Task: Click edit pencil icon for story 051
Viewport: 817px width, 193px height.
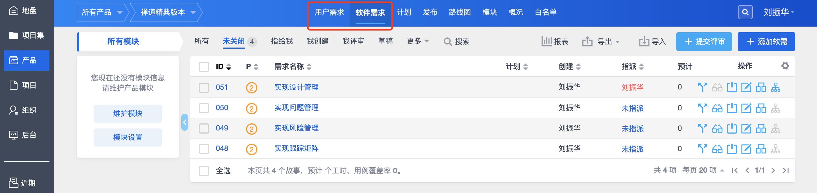Action: tap(746, 87)
